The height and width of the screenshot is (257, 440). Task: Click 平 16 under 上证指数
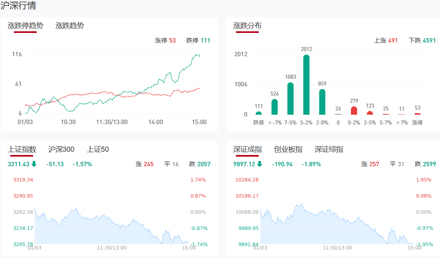[171, 164]
